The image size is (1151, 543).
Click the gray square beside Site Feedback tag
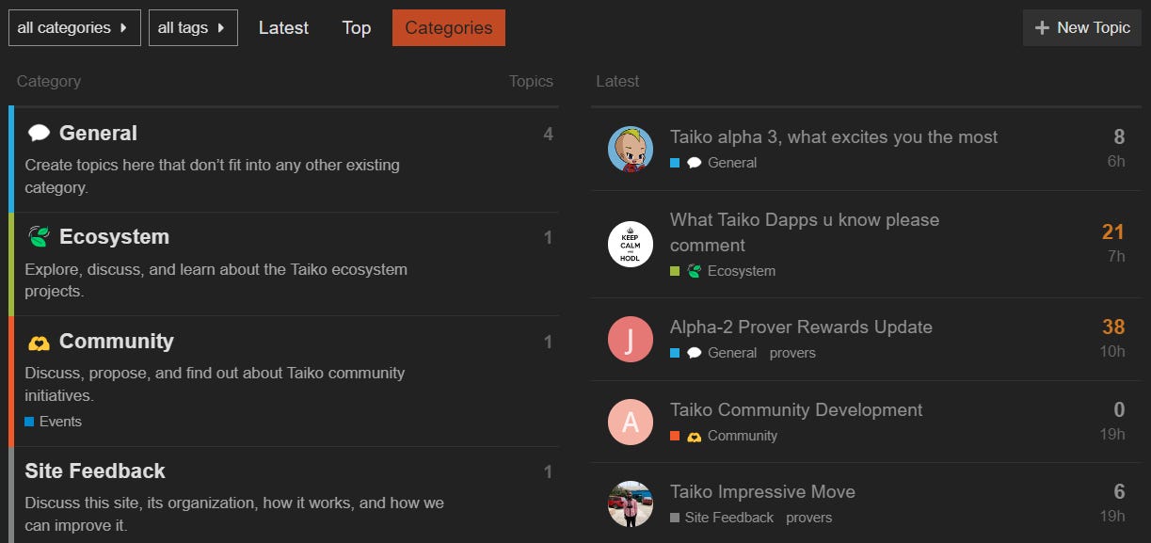click(675, 518)
